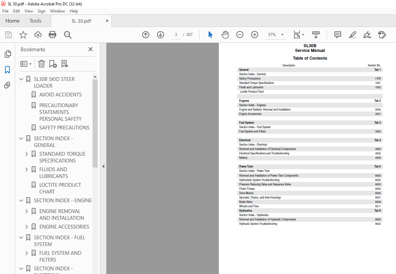Switch to the Home tab
This screenshot has height=274, width=396.
coord(12,21)
